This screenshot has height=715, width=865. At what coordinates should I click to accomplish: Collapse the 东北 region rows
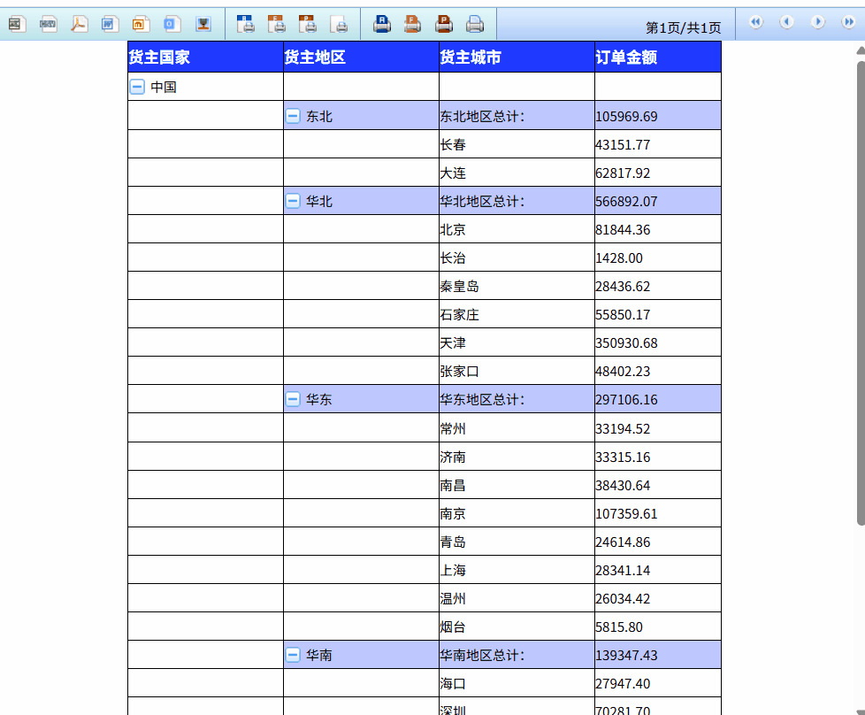pyautogui.click(x=293, y=116)
